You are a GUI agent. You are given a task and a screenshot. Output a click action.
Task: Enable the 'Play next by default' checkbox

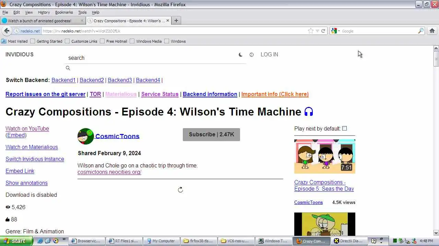click(345, 128)
